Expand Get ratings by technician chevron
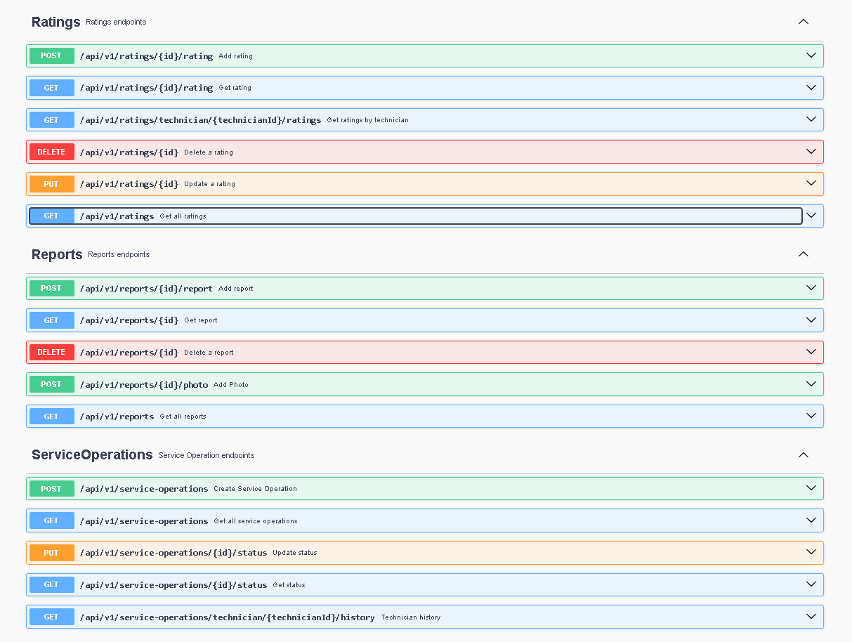The width and height of the screenshot is (852, 642). pyautogui.click(x=811, y=119)
